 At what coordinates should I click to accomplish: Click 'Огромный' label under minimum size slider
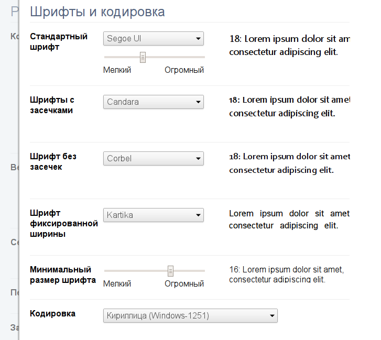click(184, 284)
